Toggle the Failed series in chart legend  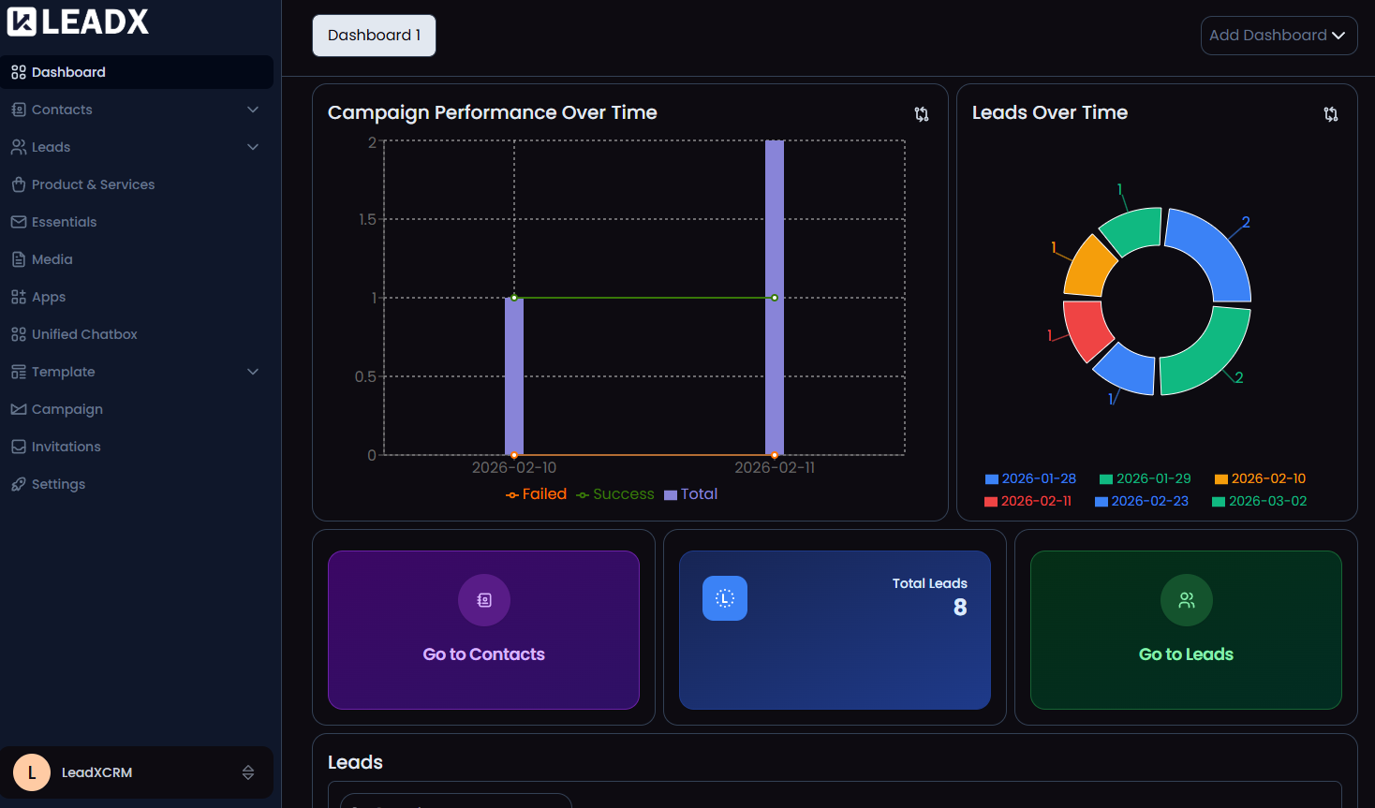coord(536,493)
